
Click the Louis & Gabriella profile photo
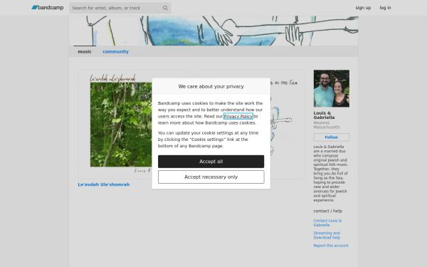(x=332, y=88)
